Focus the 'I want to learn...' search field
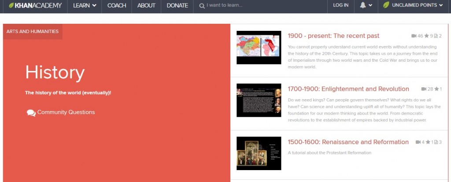The image size is (451, 182). coord(259,5)
